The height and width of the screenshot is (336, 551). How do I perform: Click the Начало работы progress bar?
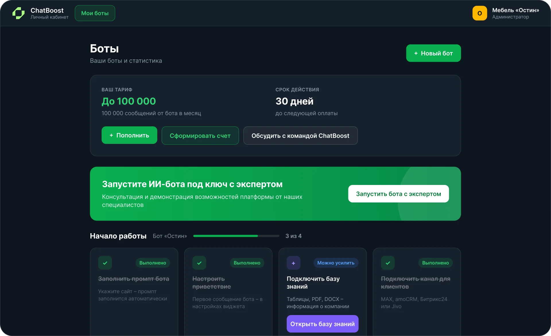click(x=236, y=236)
